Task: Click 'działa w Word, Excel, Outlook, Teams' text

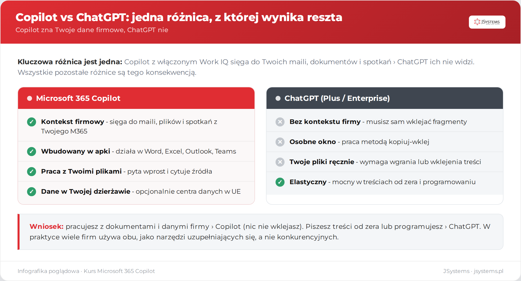Action: tap(176, 151)
